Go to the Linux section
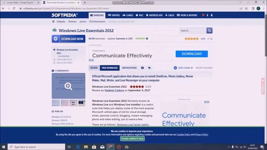Screen dimensions: 267x150 click(x=170, y=15)
